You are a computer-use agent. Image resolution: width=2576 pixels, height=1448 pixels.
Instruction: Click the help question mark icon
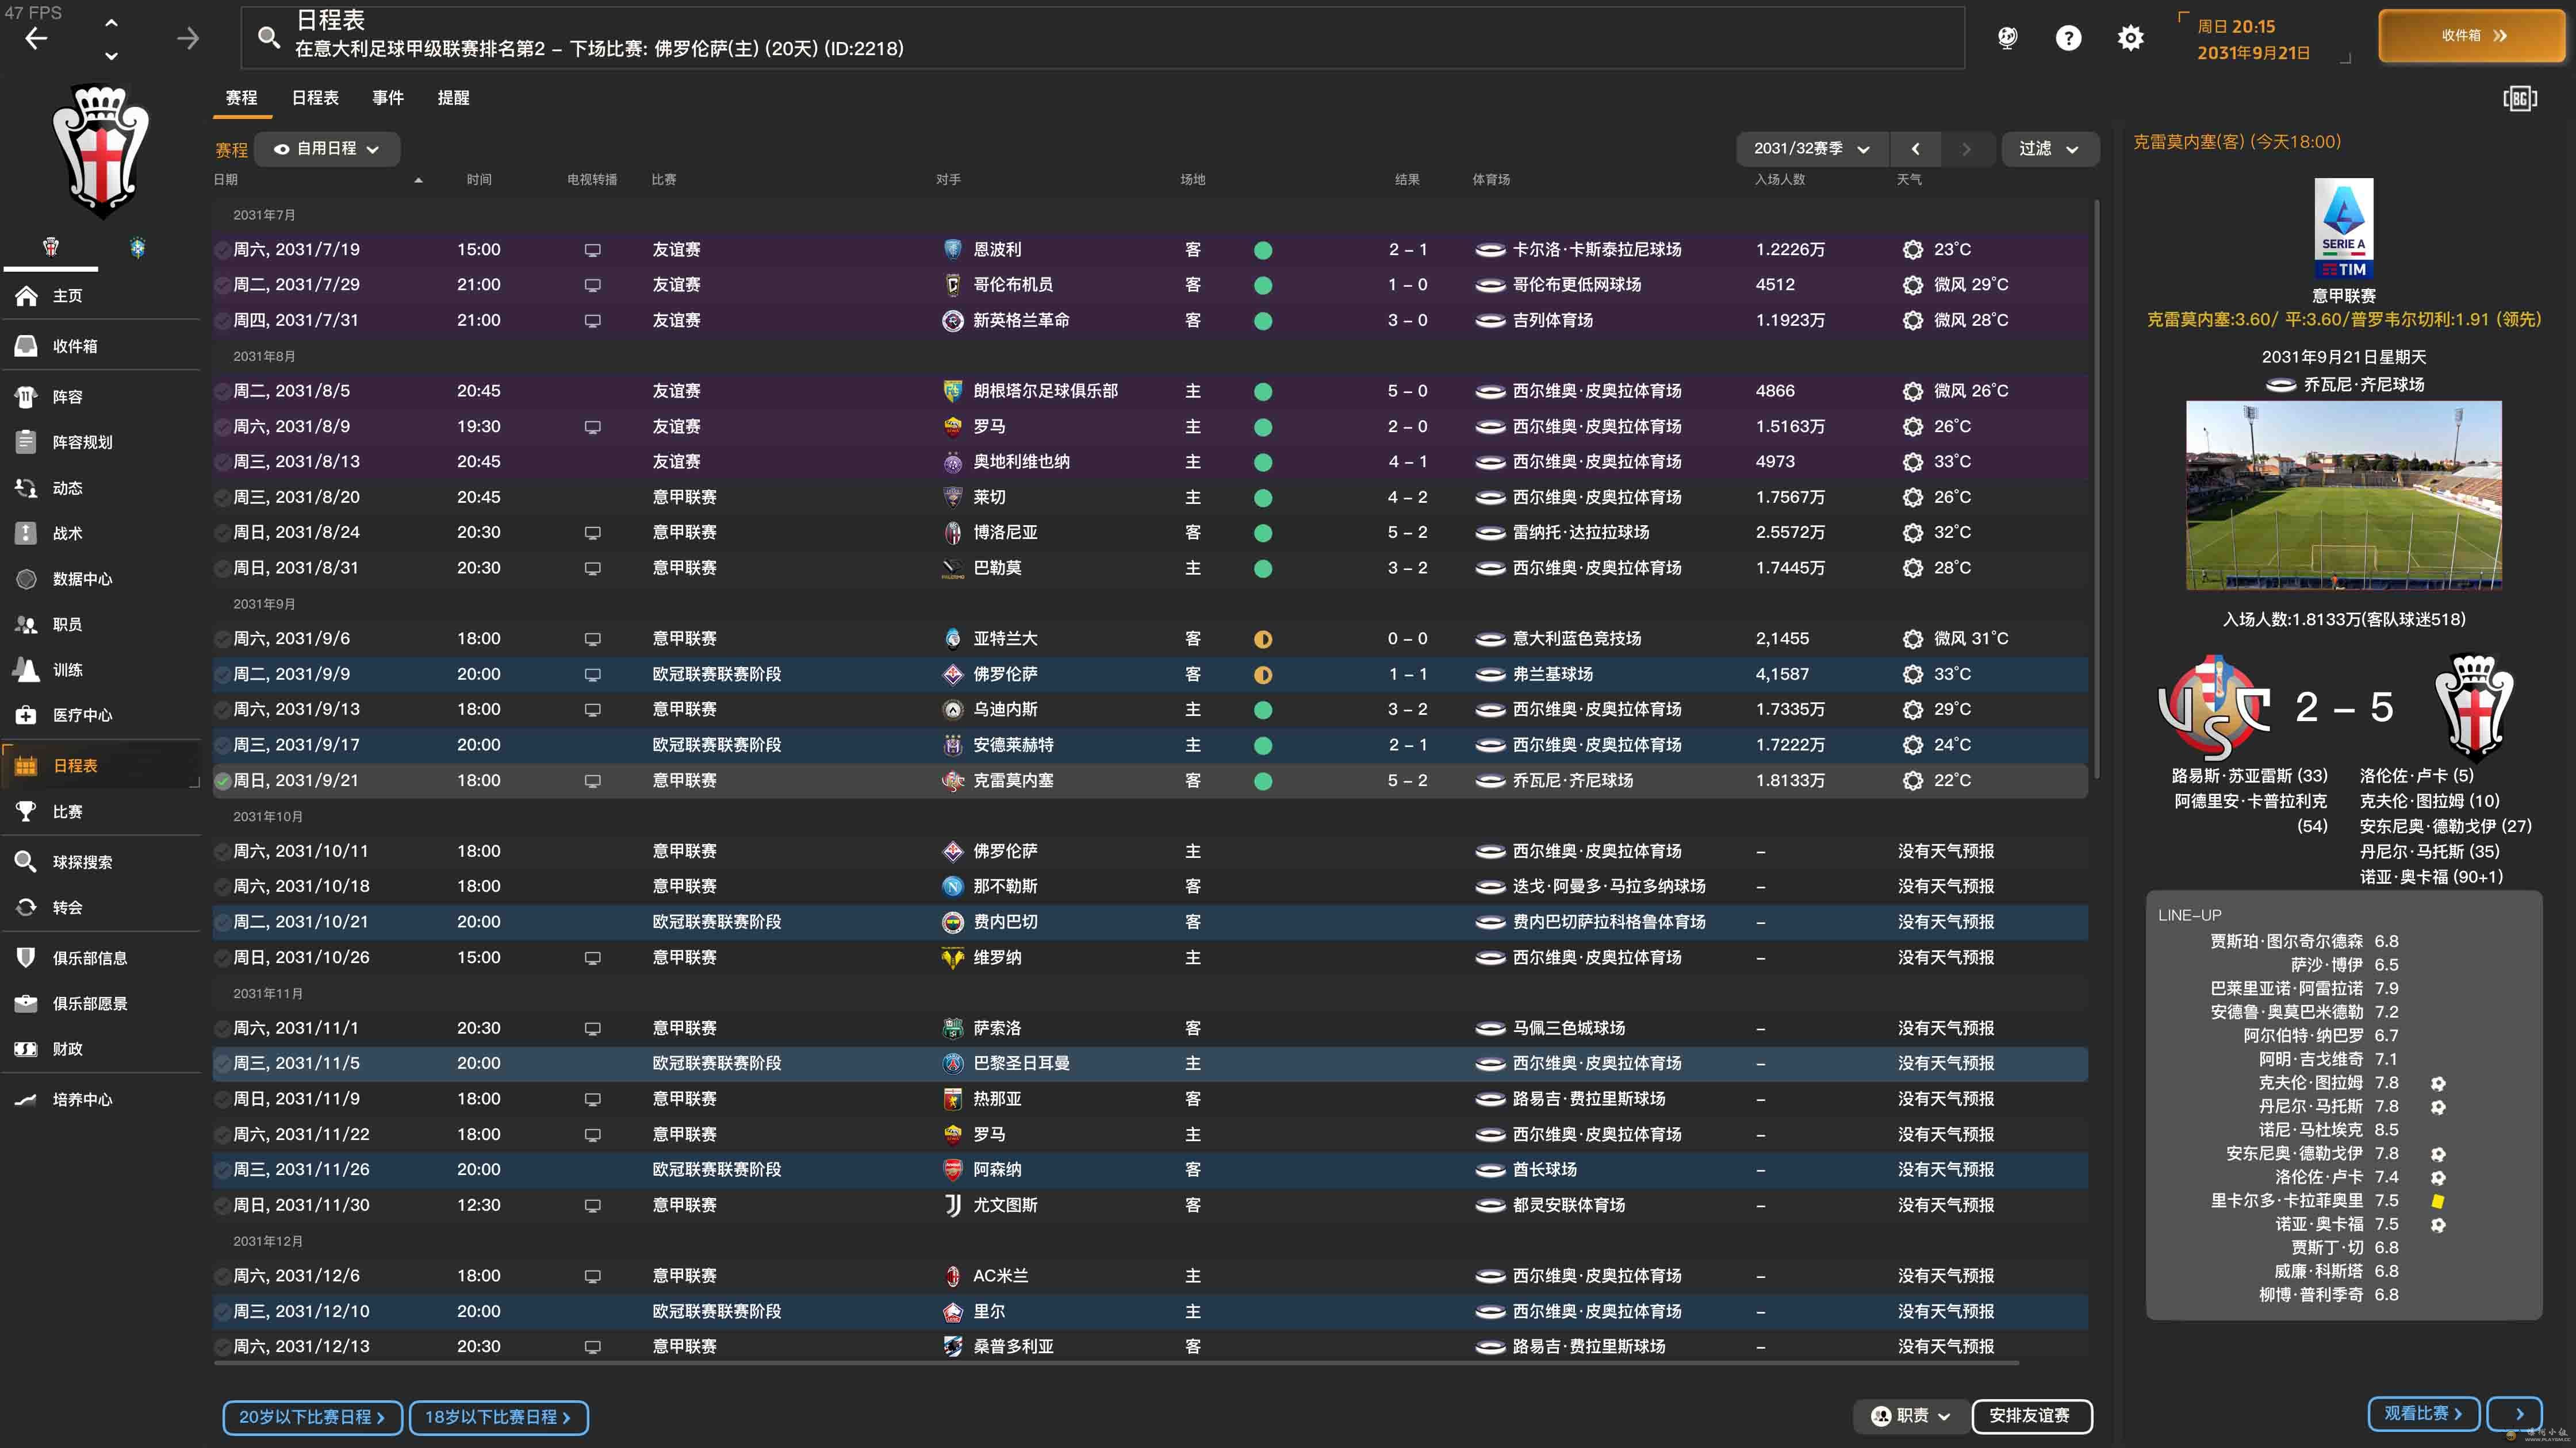tap(2068, 38)
